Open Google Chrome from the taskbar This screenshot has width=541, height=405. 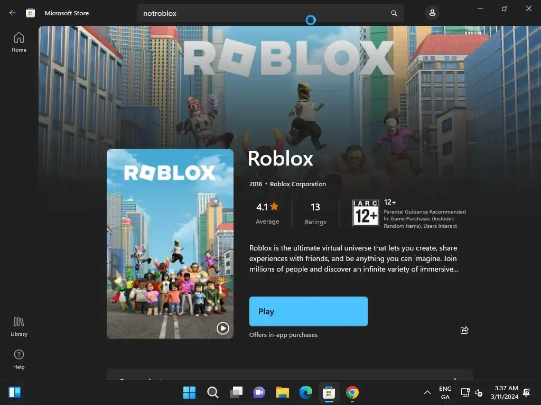(352, 392)
